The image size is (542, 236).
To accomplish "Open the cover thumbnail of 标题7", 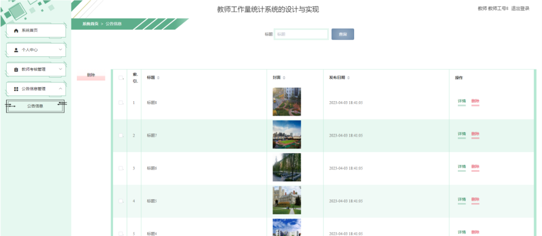I will 287,134.
